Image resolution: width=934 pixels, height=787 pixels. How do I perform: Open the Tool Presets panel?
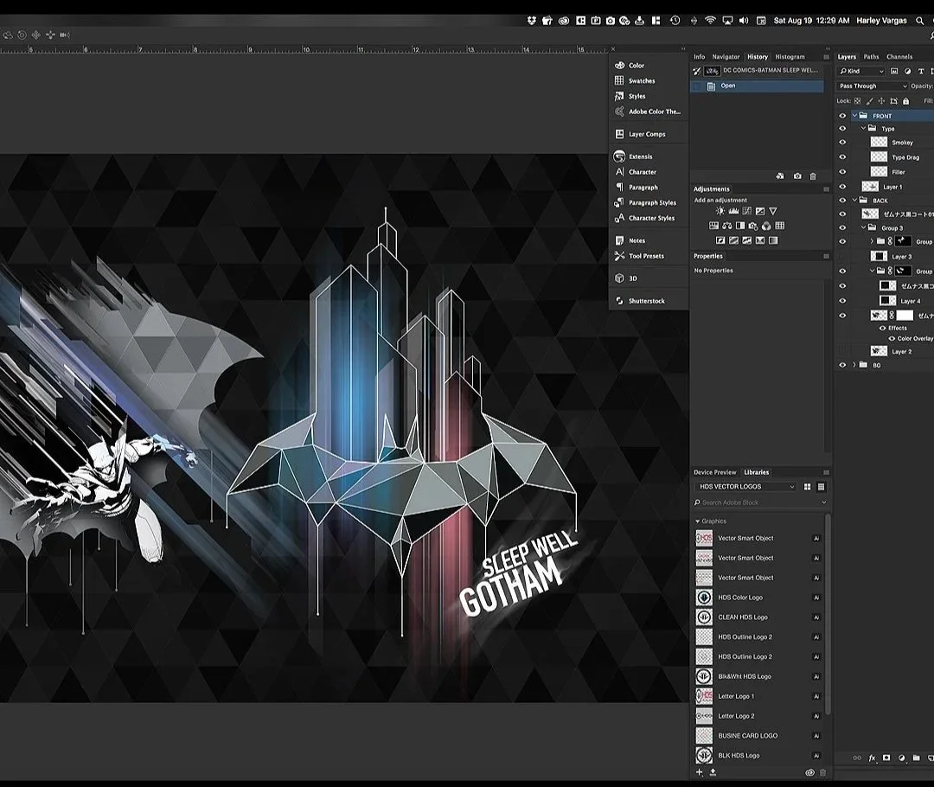[639, 256]
